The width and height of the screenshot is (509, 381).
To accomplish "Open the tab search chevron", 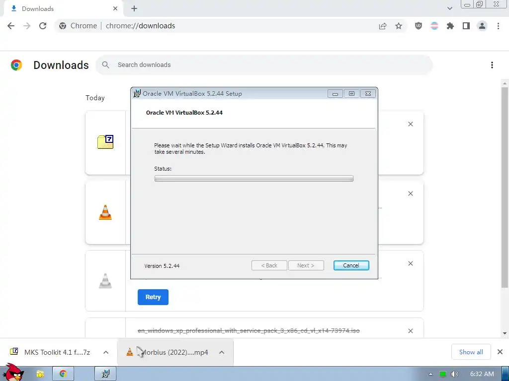I will [x=449, y=8].
